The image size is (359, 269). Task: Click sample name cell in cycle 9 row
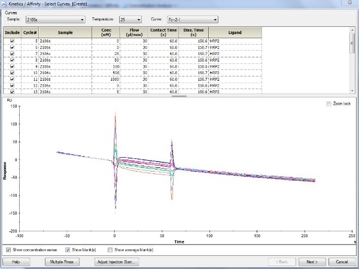click(65, 66)
